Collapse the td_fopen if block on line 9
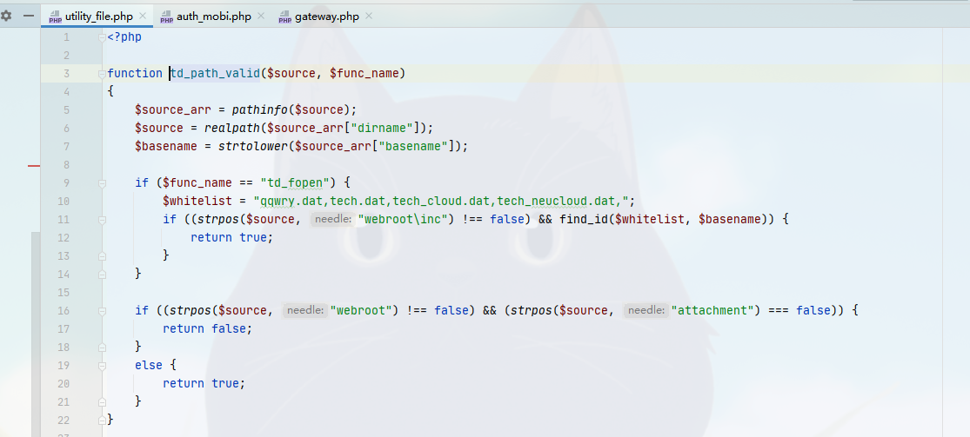The width and height of the screenshot is (970, 437). 102,183
